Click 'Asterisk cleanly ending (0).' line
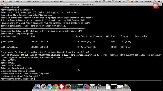 tap(17, 68)
